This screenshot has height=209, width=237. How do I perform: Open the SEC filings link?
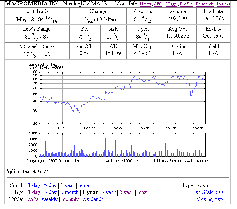click(158, 4)
